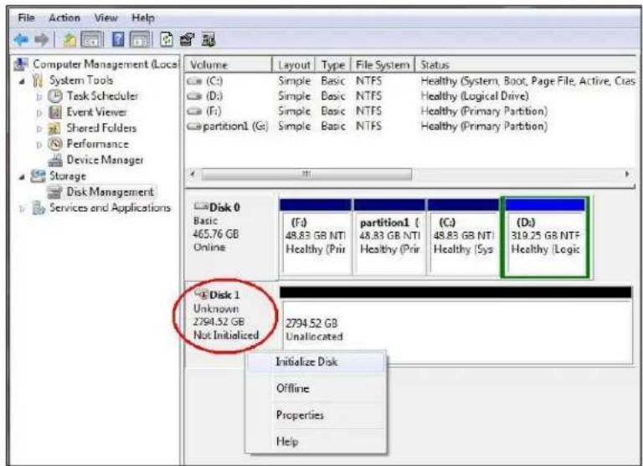Click the Disk 1 warning drive icon
The image size is (643, 466).
[201, 294]
